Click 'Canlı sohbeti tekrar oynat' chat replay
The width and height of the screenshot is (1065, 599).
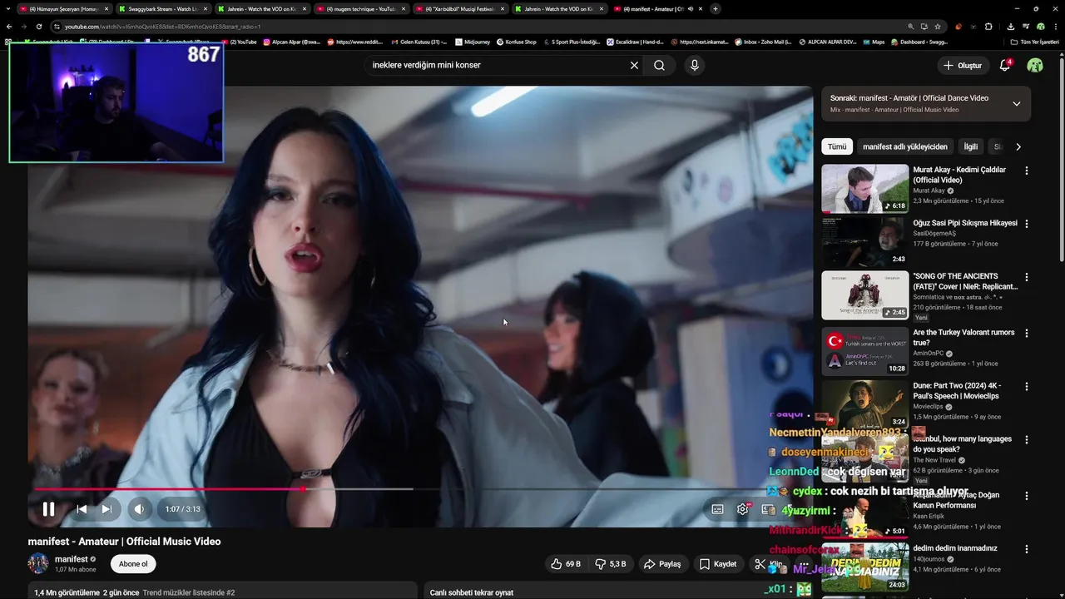(471, 592)
